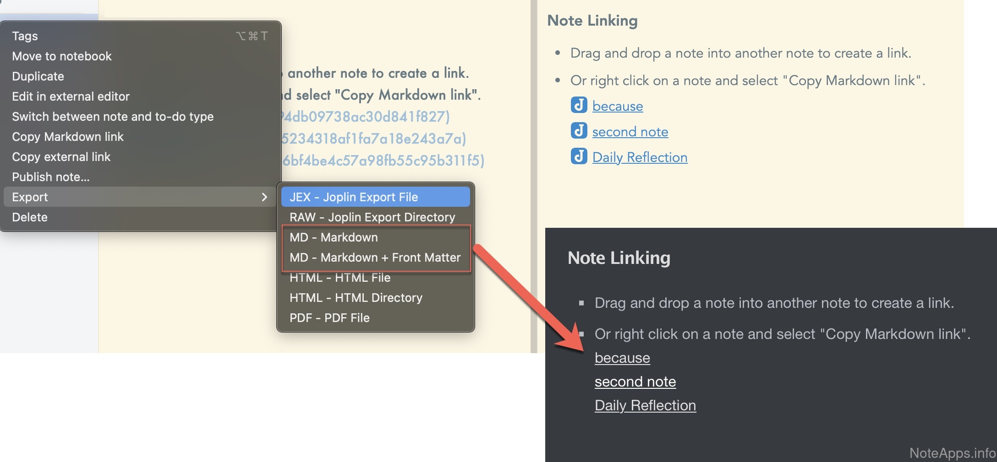Click the Joplin icon beside 'because' link
The height and width of the screenshot is (462, 997).
pyautogui.click(x=579, y=105)
